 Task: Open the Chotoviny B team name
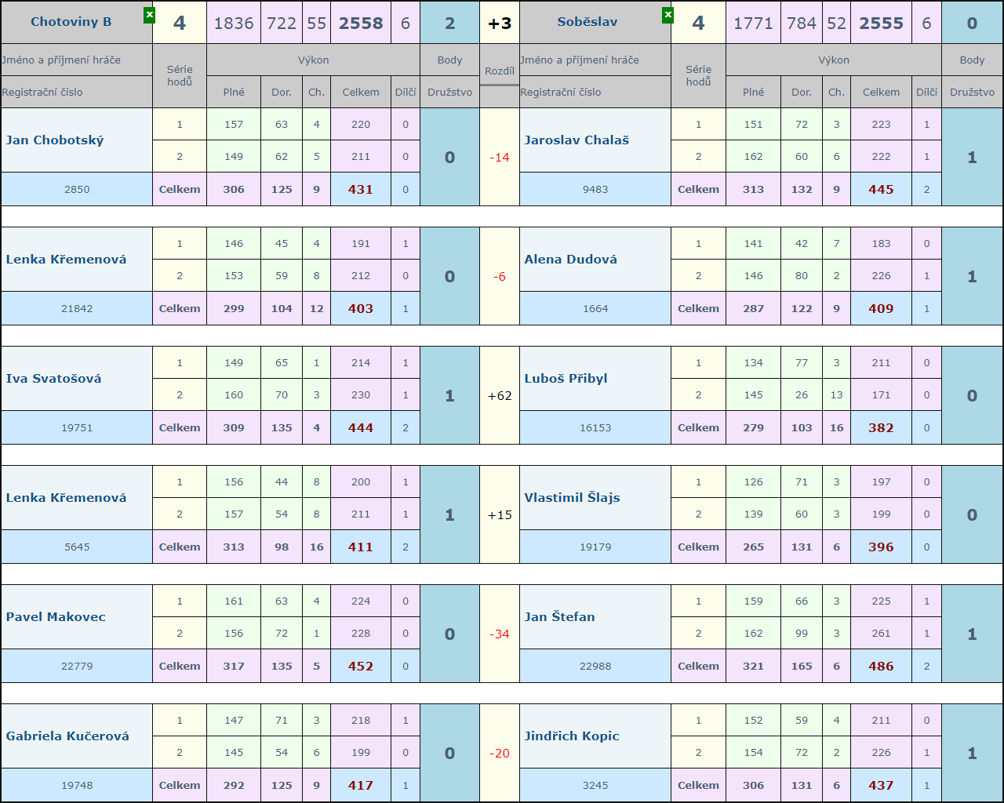pyautogui.click(x=71, y=22)
